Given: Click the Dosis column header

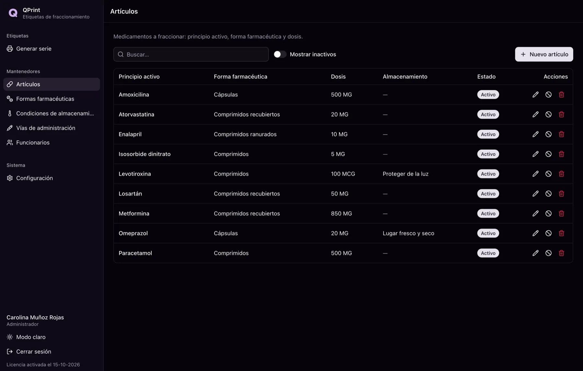Looking at the screenshot, I should (338, 77).
